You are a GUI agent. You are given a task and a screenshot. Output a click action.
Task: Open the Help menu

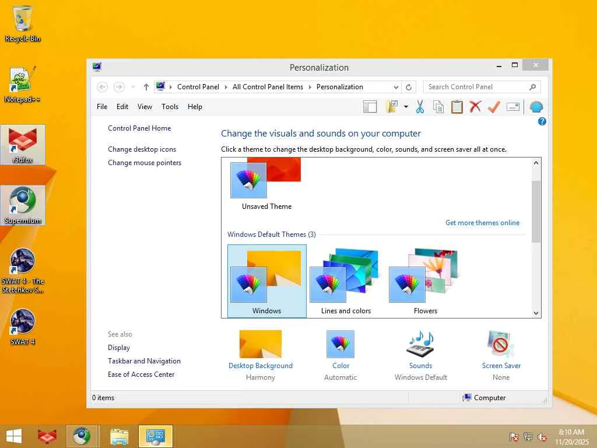(x=195, y=107)
